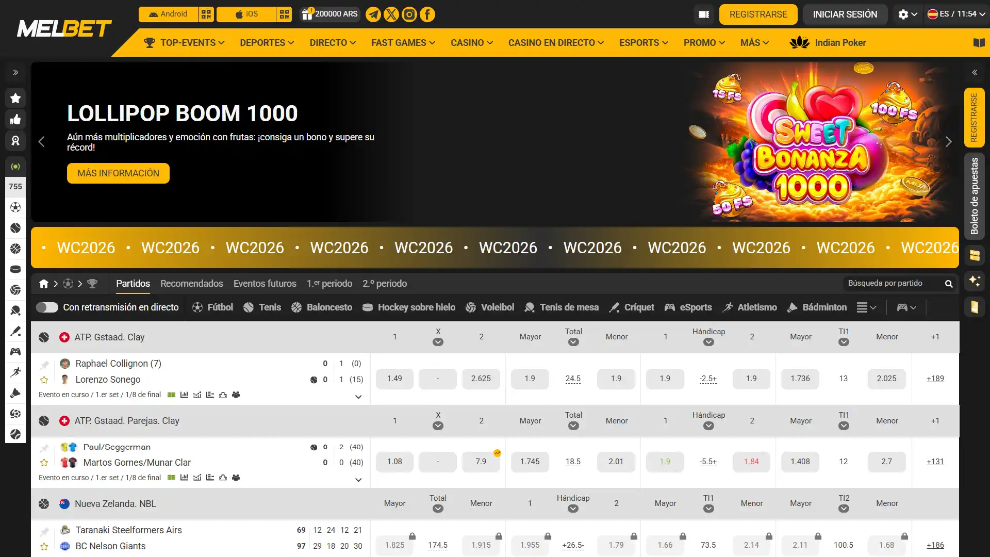Viewport: 990px width, 557px height.
Task: Open the Instagram social link
Action: (x=409, y=14)
